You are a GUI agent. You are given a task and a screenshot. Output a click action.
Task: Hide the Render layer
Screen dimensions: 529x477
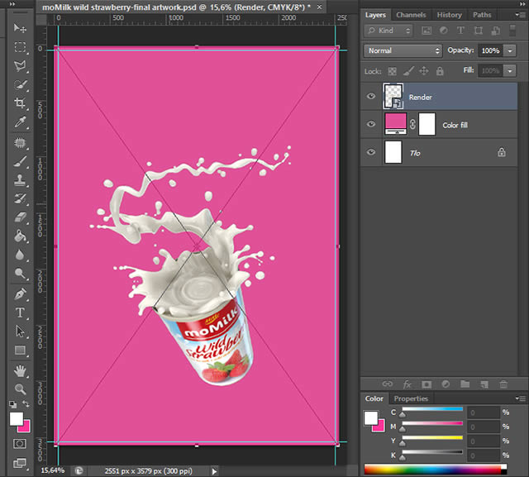(371, 97)
